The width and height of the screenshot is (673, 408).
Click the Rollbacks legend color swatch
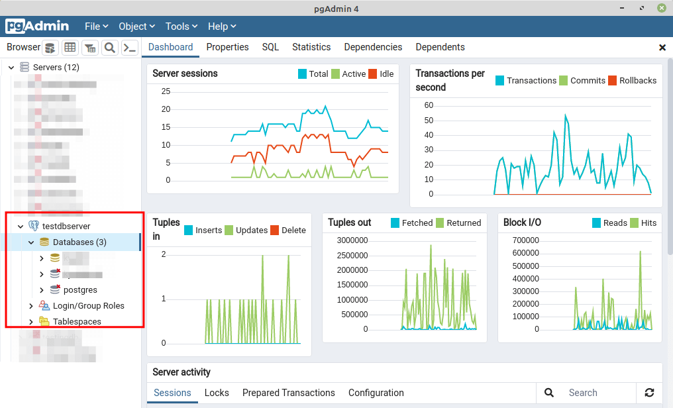pyautogui.click(x=613, y=81)
